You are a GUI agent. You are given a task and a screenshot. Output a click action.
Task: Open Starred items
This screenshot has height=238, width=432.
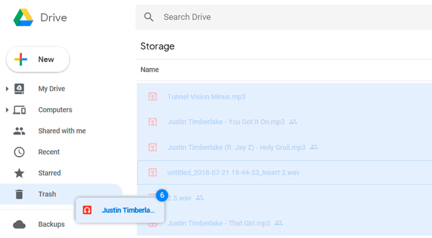point(49,173)
